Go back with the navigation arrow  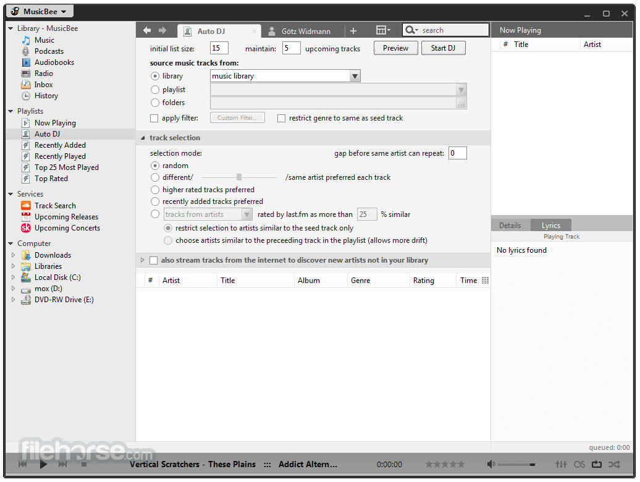point(147,30)
